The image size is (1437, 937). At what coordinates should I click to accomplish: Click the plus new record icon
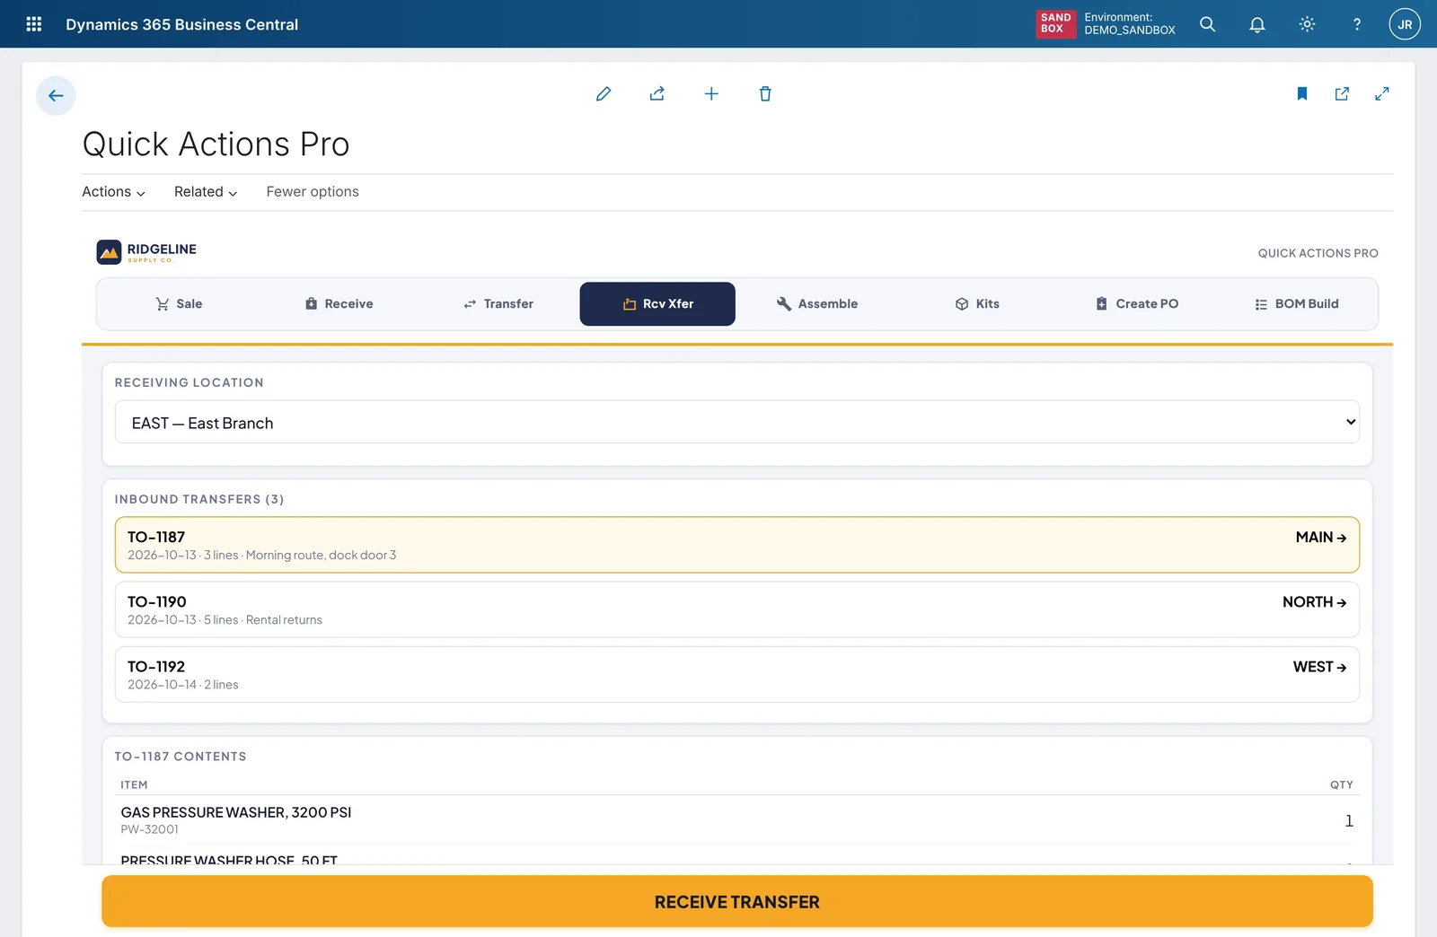(711, 93)
